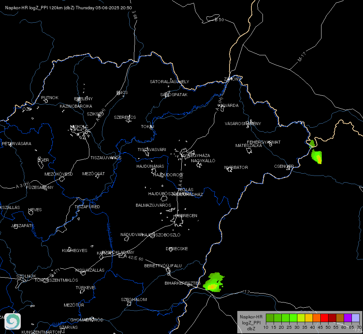Click the NAGYKALLO label

pos(203,161)
